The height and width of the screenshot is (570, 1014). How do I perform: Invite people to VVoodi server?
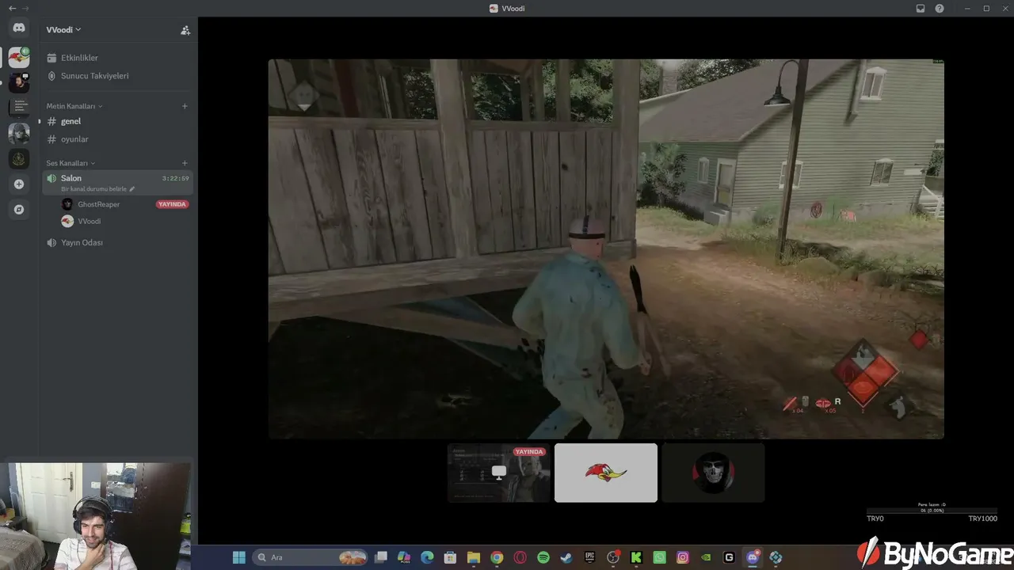click(185, 30)
